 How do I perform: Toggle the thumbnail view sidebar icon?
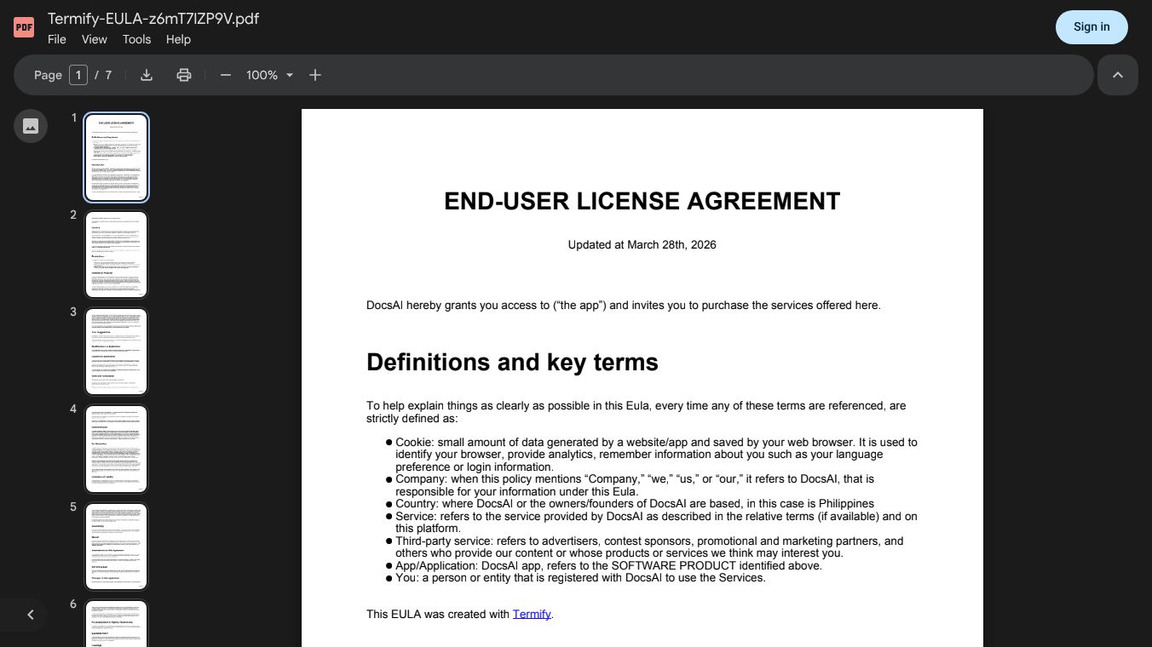tap(31, 126)
